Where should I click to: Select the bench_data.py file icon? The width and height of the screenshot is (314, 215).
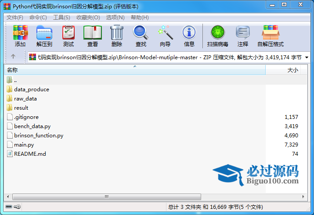pos(10,126)
